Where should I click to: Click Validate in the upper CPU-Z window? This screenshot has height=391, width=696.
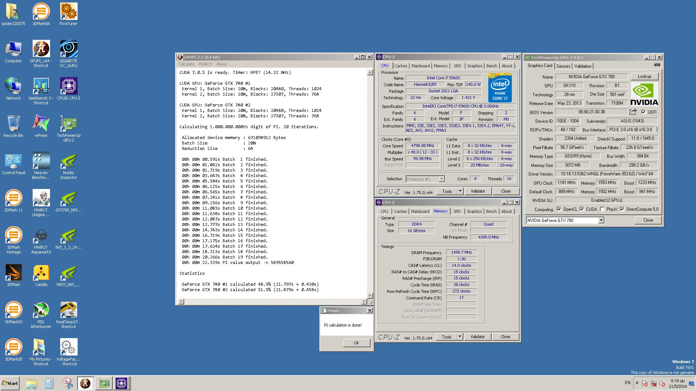pyautogui.click(x=478, y=191)
